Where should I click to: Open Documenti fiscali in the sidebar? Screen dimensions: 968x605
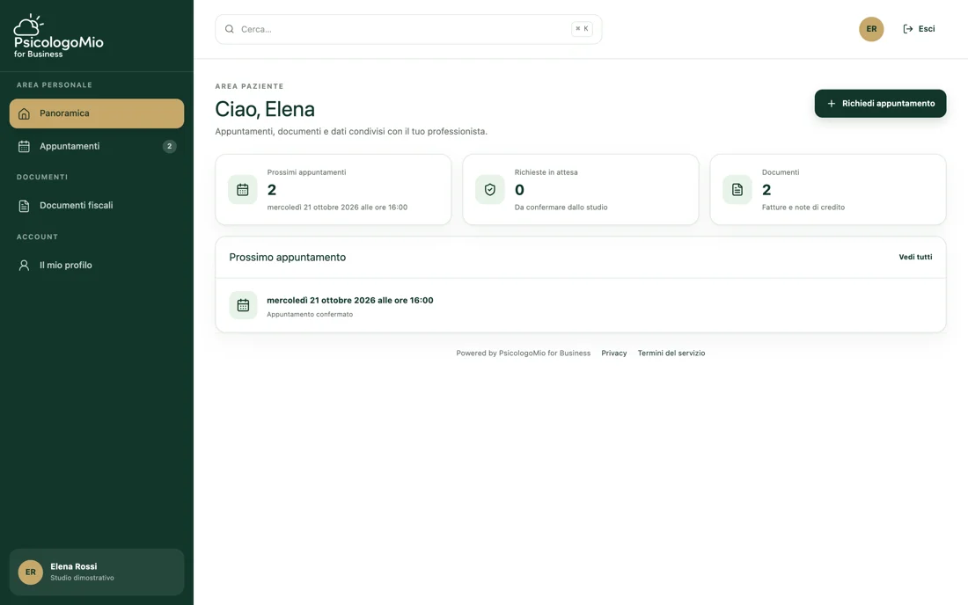[x=96, y=206]
